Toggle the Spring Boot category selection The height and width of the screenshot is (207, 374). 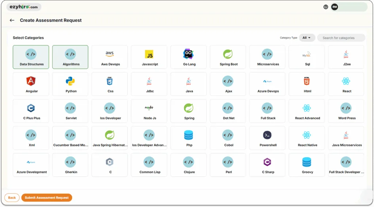(228, 57)
